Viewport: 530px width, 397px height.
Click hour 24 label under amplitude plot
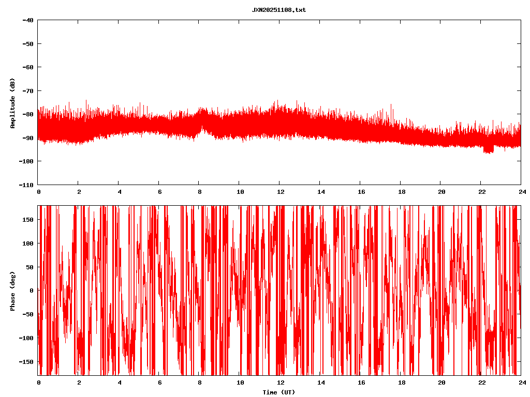521,192
